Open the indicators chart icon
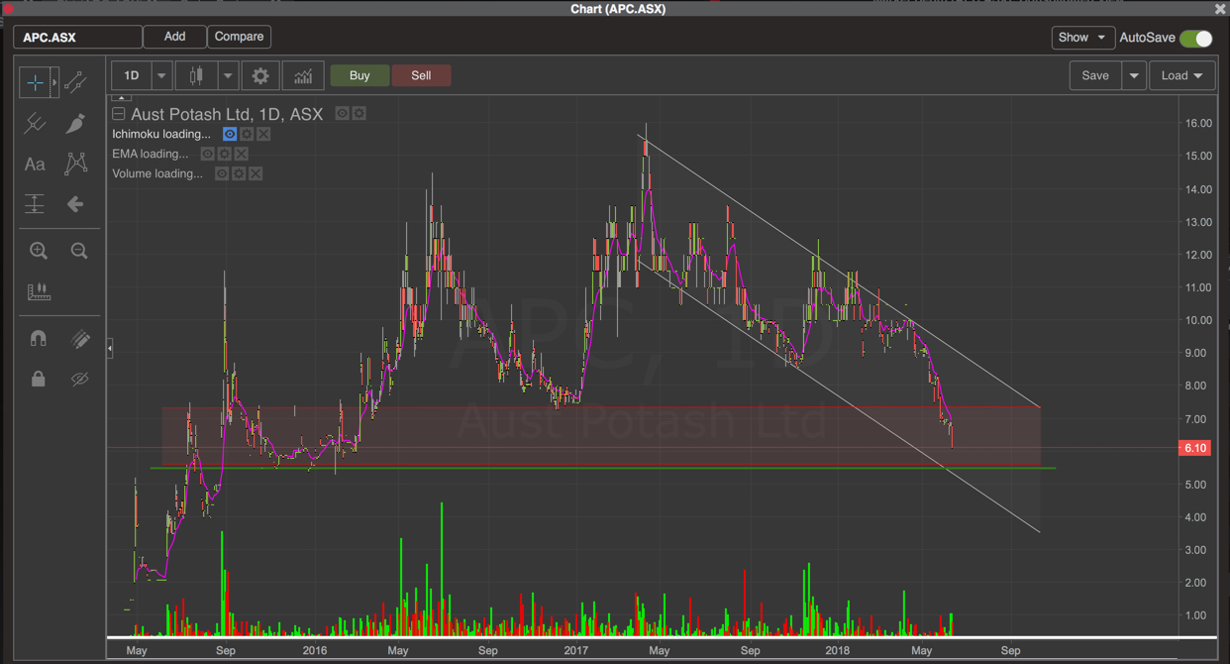Screen dimensions: 1230x664 pos(303,75)
